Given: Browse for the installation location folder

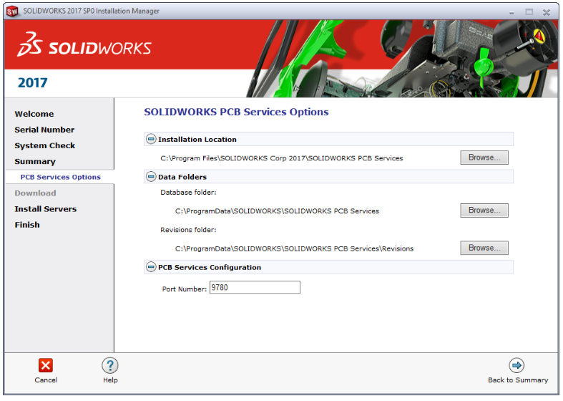Looking at the screenshot, I should [x=484, y=158].
